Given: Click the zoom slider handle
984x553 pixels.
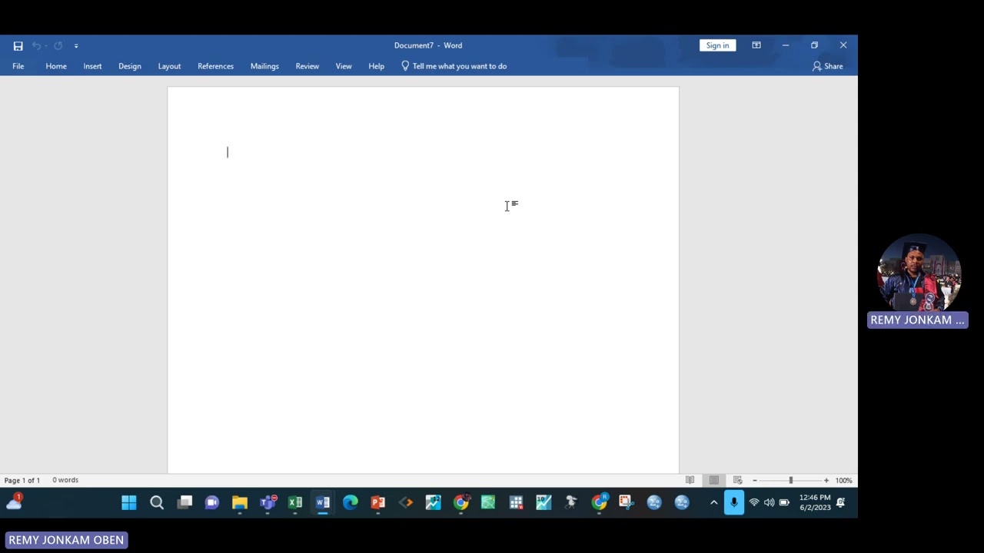Looking at the screenshot, I should tap(790, 480).
